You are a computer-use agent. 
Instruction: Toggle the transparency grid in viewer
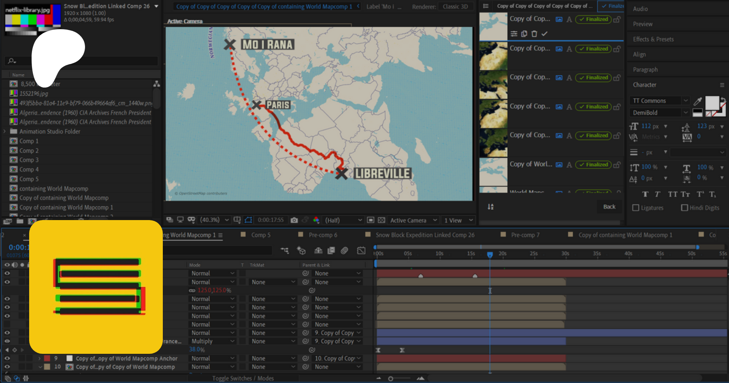[381, 220]
